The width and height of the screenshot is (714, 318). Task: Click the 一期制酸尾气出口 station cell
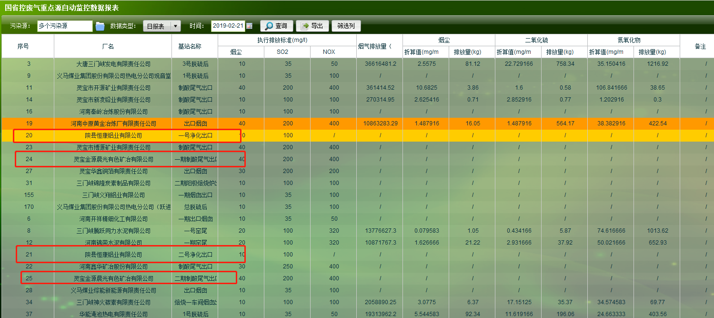(x=195, y=159)
